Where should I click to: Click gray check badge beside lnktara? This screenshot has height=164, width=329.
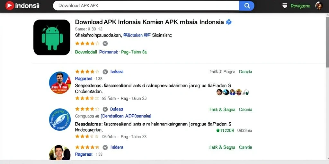(105, 72)
